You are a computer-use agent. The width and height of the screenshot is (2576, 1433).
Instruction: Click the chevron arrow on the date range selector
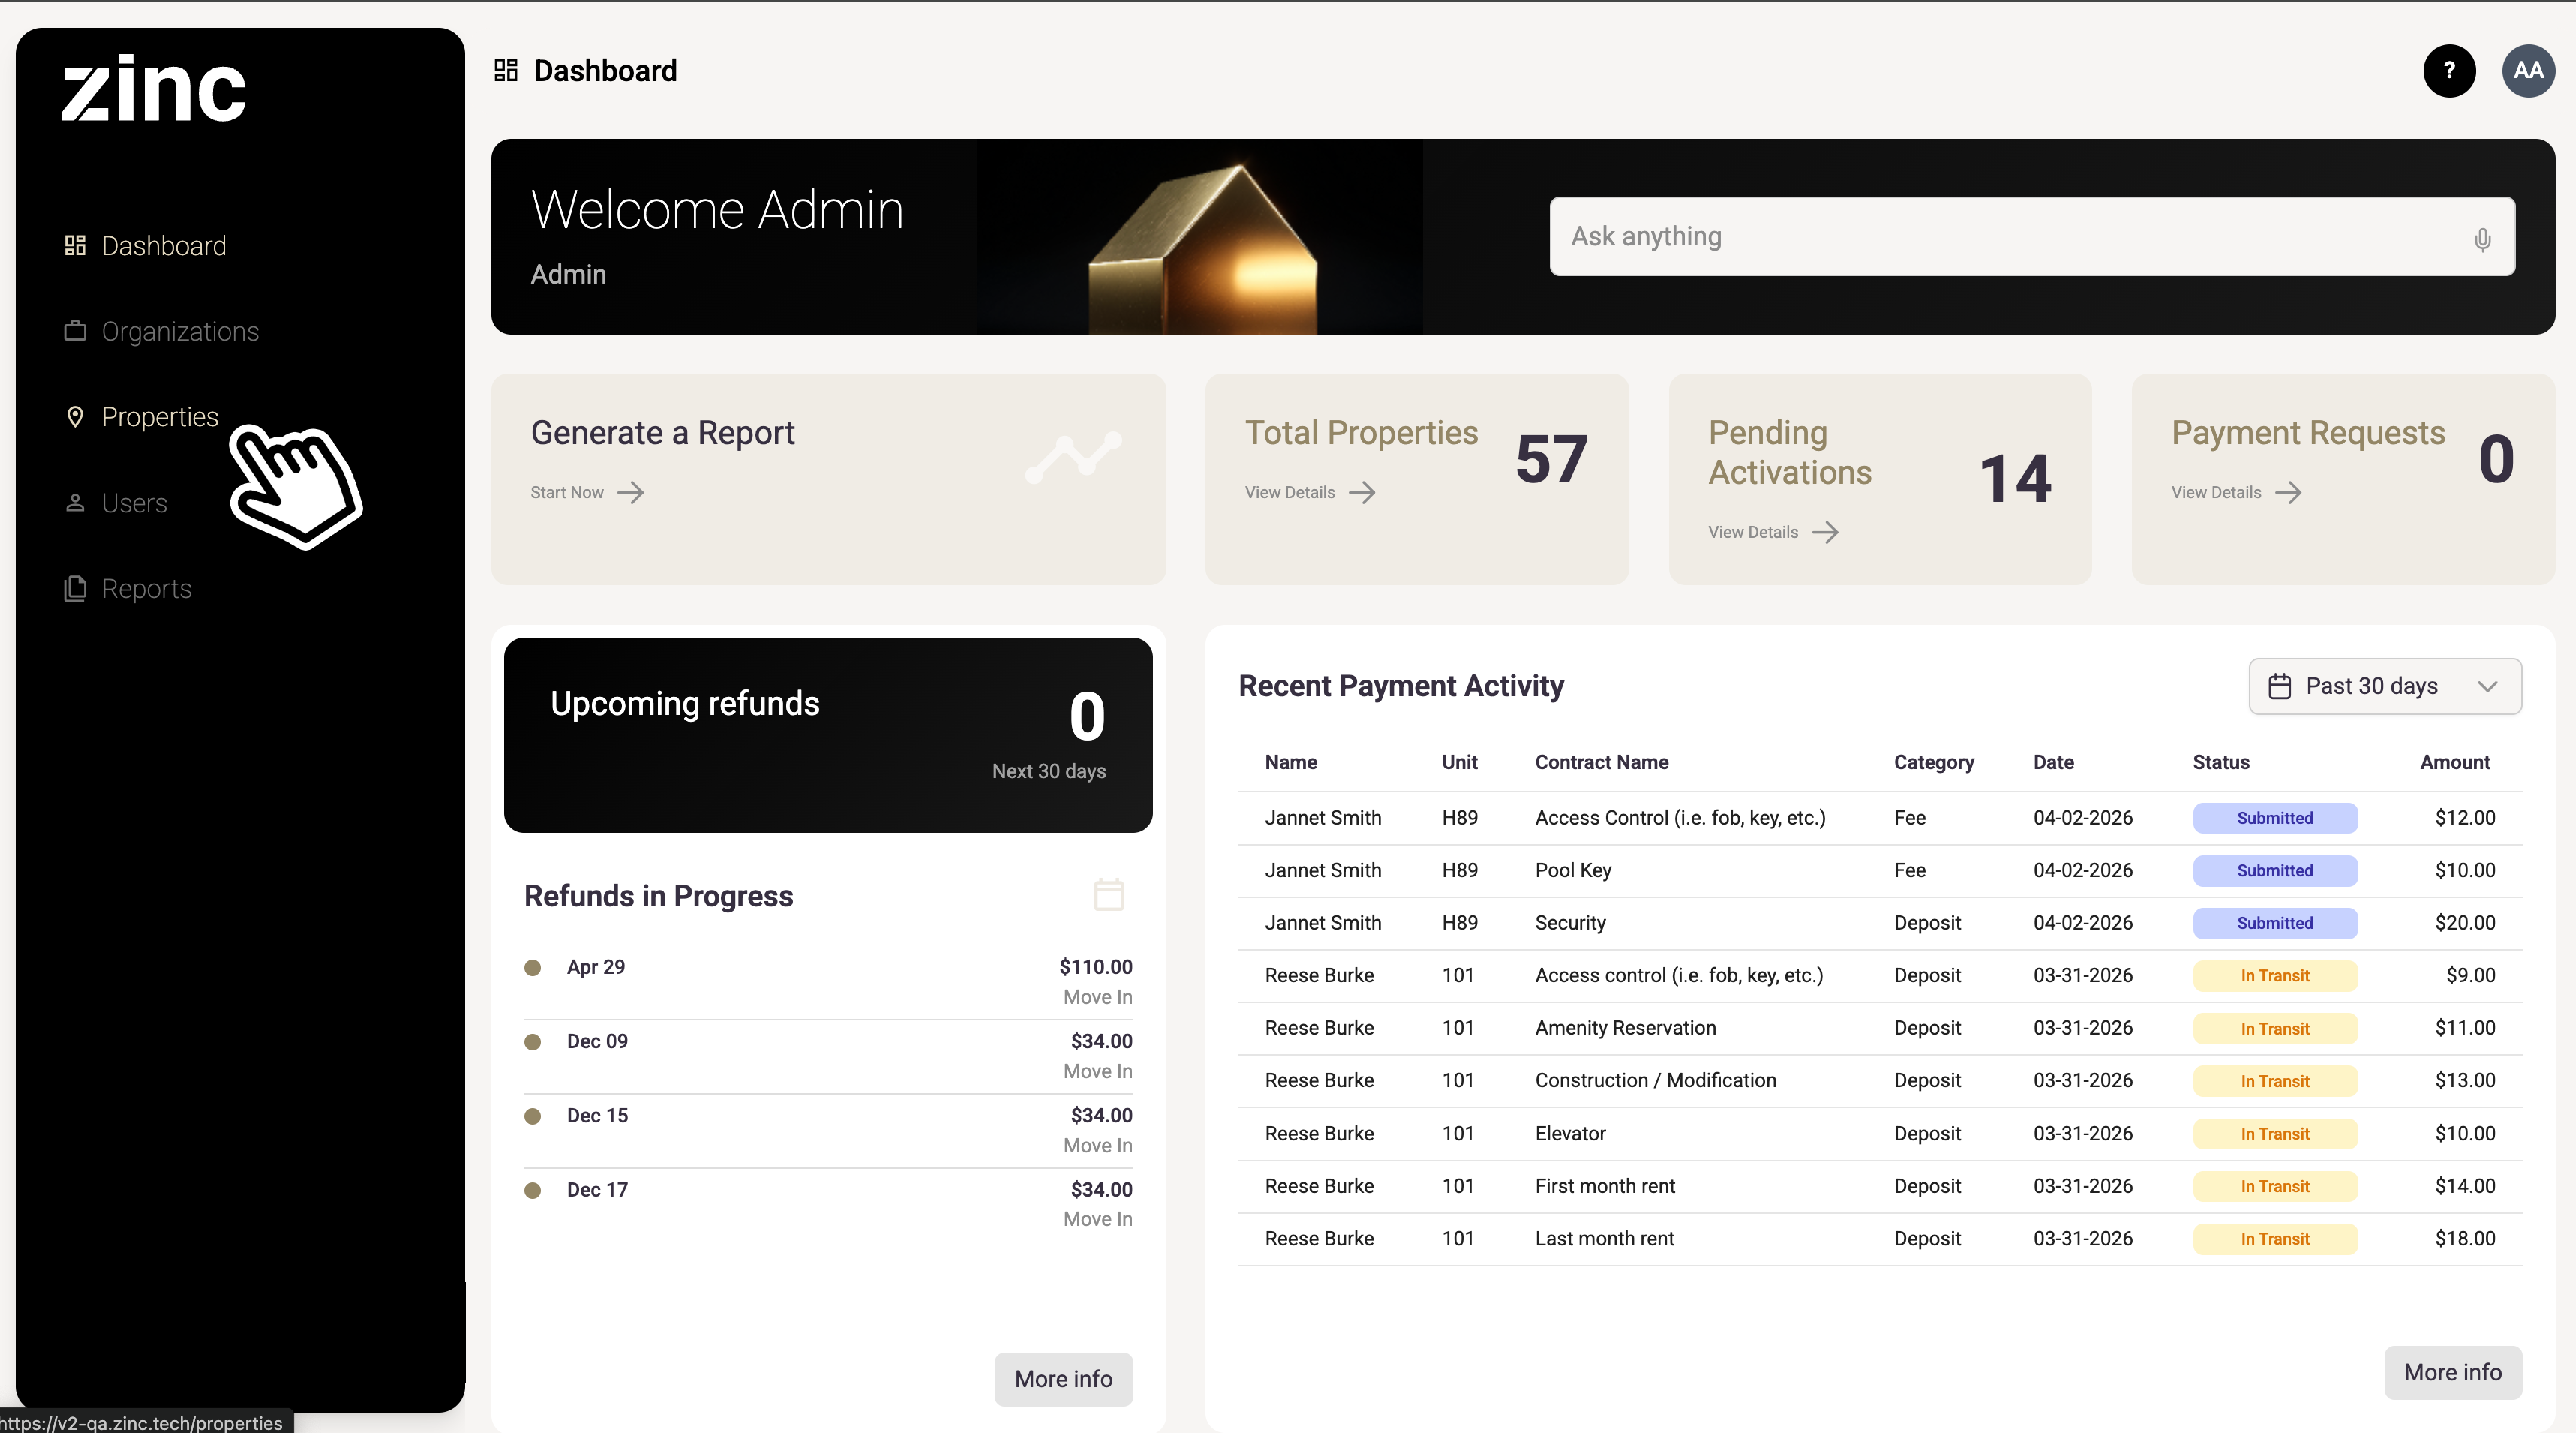coord(2488,686)
